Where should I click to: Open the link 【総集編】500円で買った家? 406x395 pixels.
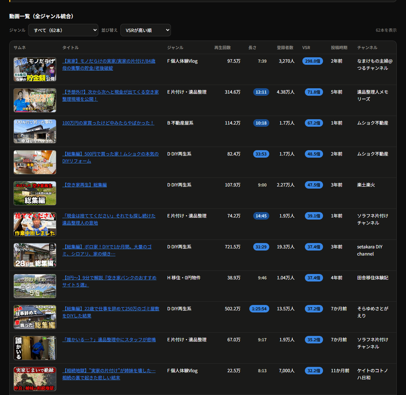[x=110, y=158]
